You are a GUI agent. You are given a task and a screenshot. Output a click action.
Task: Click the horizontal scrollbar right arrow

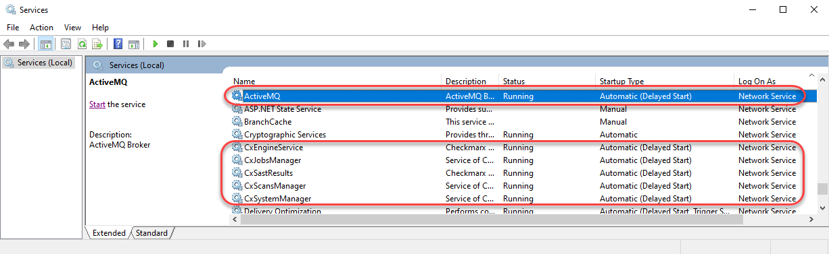pyautogui.click(x=811, y=220)
